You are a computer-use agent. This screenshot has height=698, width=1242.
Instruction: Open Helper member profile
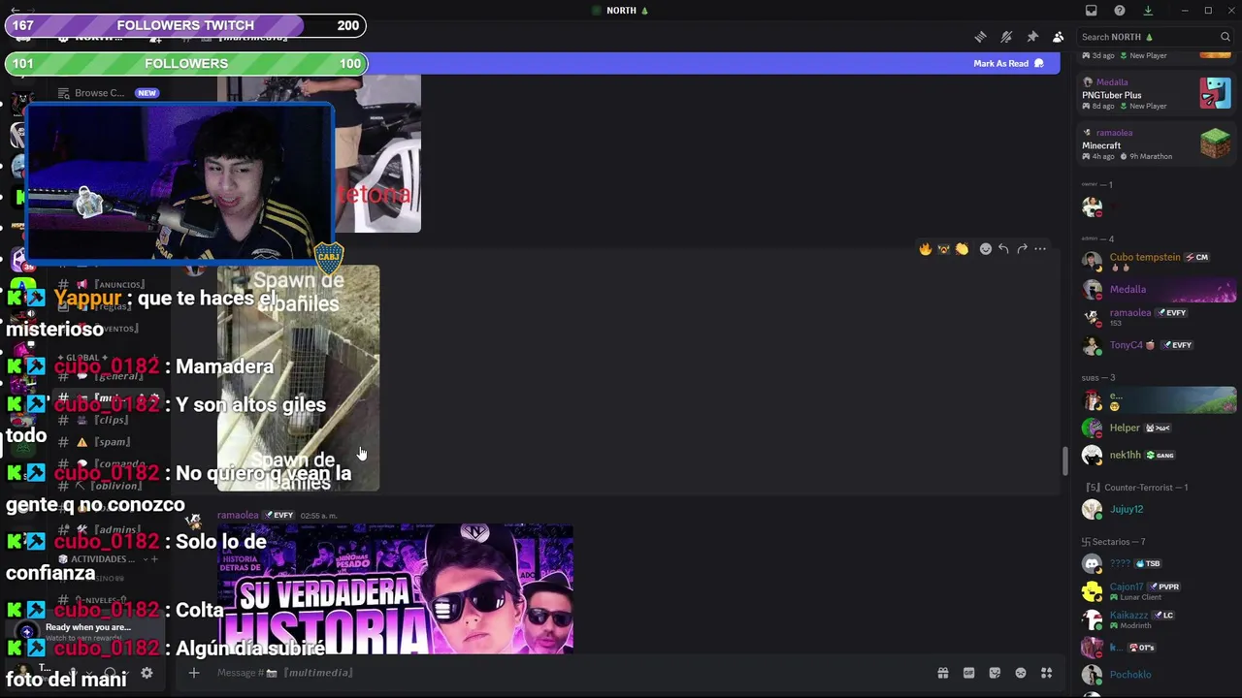tap(1156, 428)
